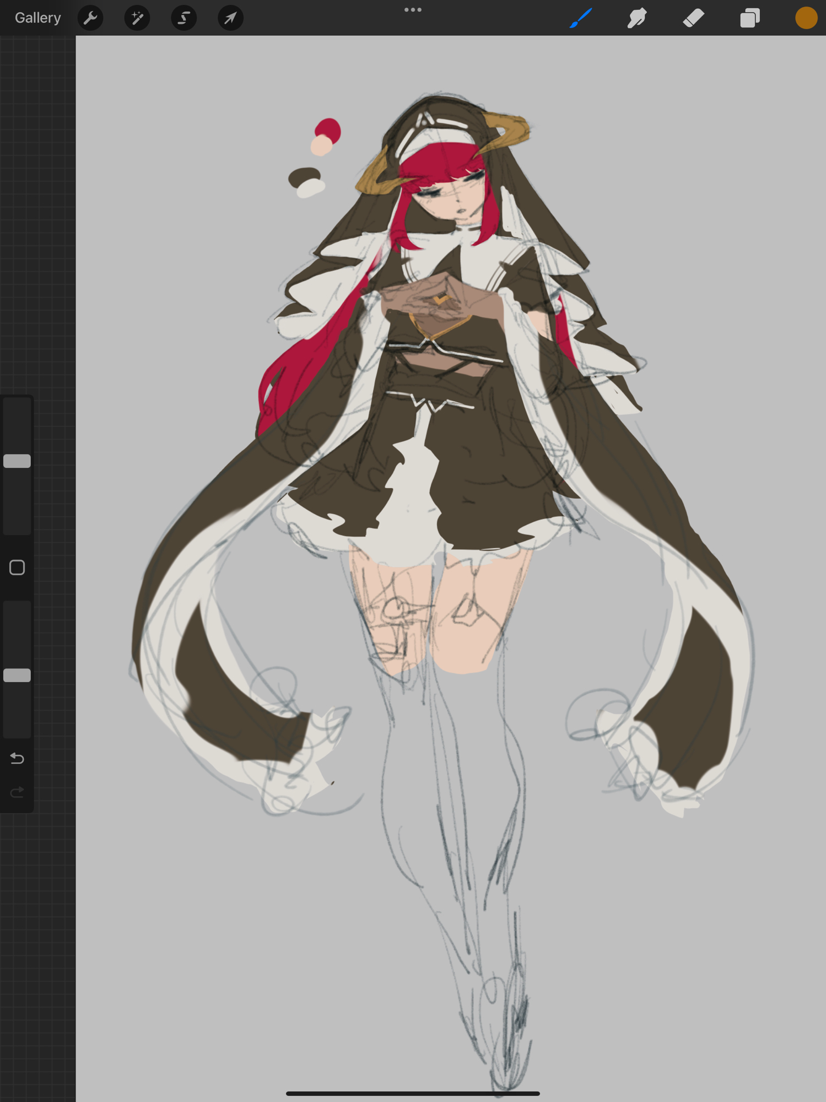Image resolution: width=826 pixels, height=1102 pixels.
Task: Tap the brush size slider handle
Action: 17,461
